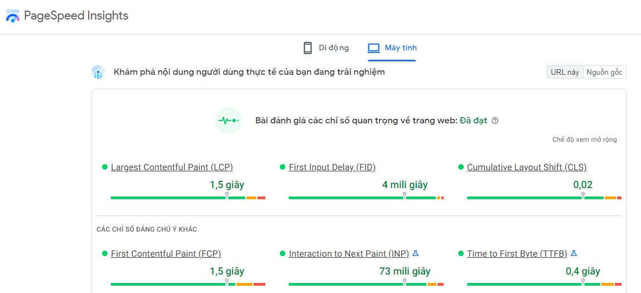The image size is (641, 293).
Task: Click the LCP distribution bar
Action: [x=188, y=198]
